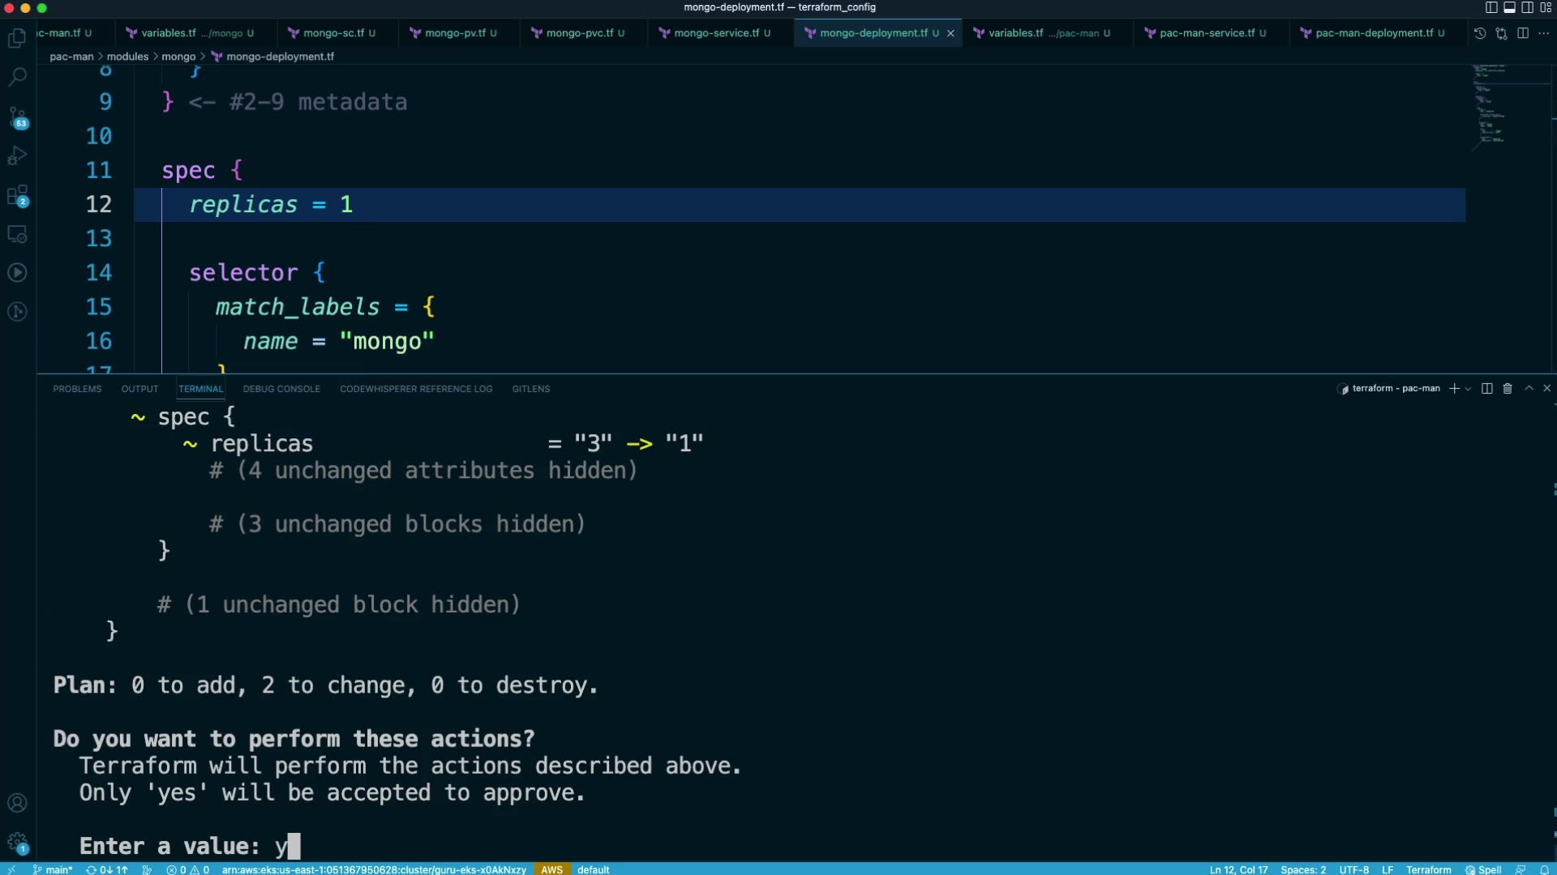The width and height of the screenshot is (1557, 875).
Task: Split the terminal panel
Action: pyautogui.click(x=1486, y=389)
